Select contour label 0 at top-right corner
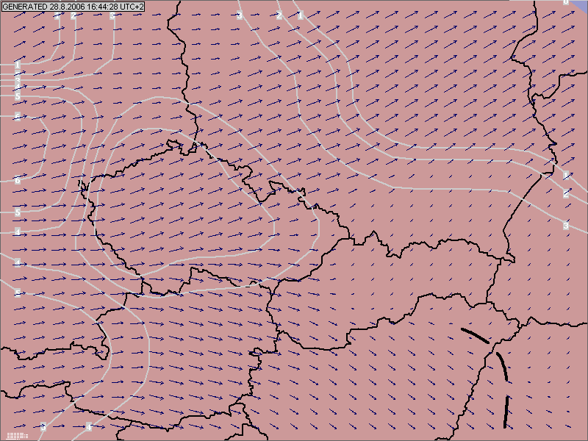This screenshot has height=441, width=588. click(565, 2)
